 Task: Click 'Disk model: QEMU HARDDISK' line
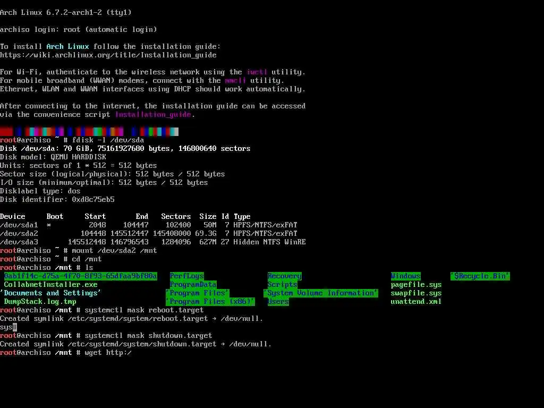[53, 157]
